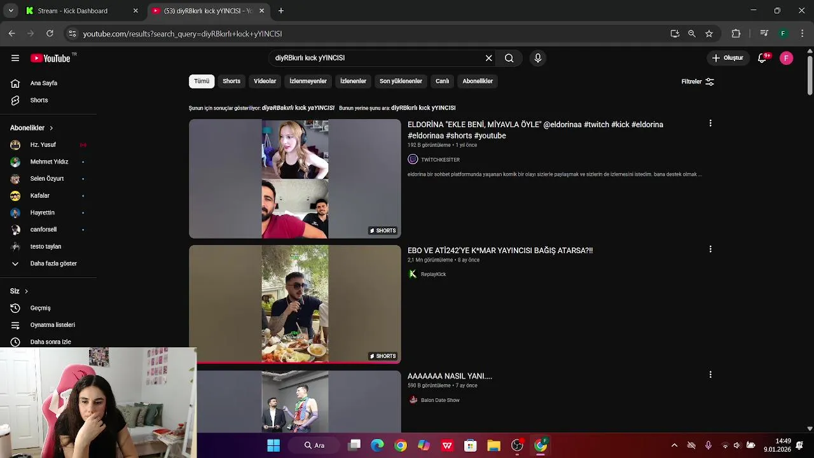Click the Oluştur create button
This screenshot has width=814, height=458.
tap(728, 58)
